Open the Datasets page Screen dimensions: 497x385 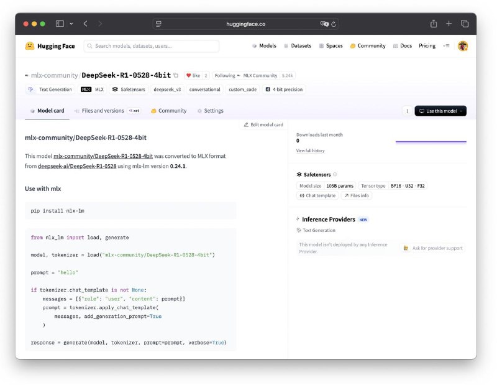298,45
